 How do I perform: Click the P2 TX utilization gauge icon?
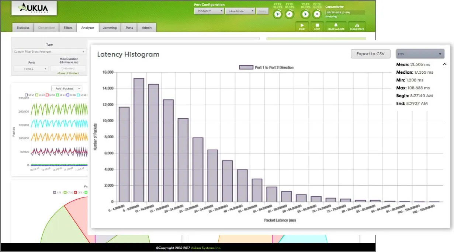317,14
